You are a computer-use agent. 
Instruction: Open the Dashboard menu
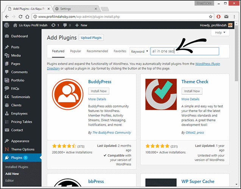click(19, 36)
